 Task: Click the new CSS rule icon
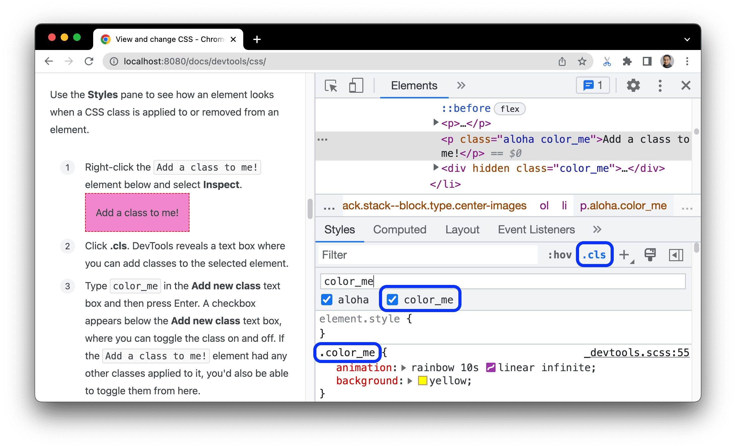pos(627,255)
